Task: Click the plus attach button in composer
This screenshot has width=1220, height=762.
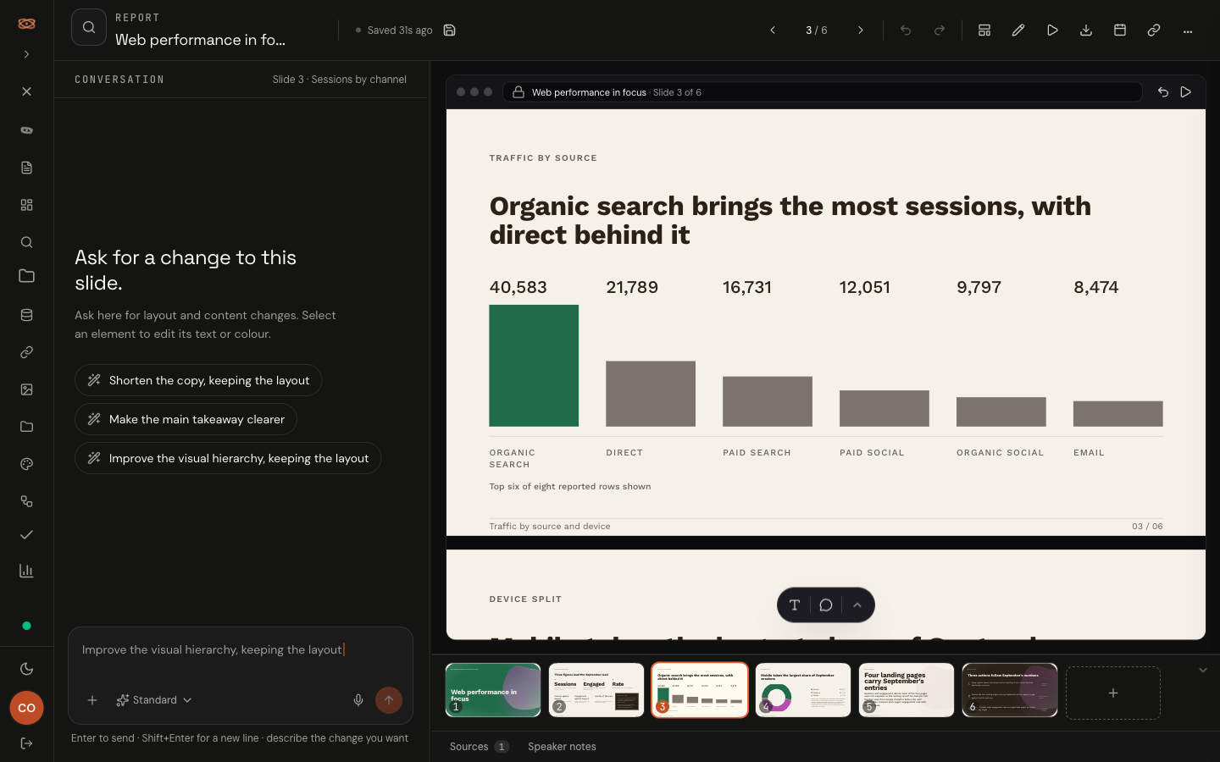Action: click(x=92, y=700)
